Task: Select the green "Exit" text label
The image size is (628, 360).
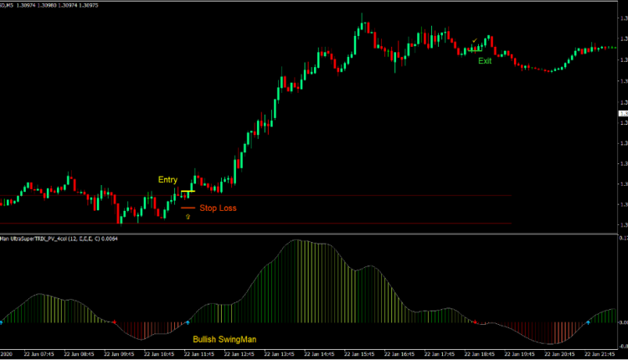Action: pos(485,61)
